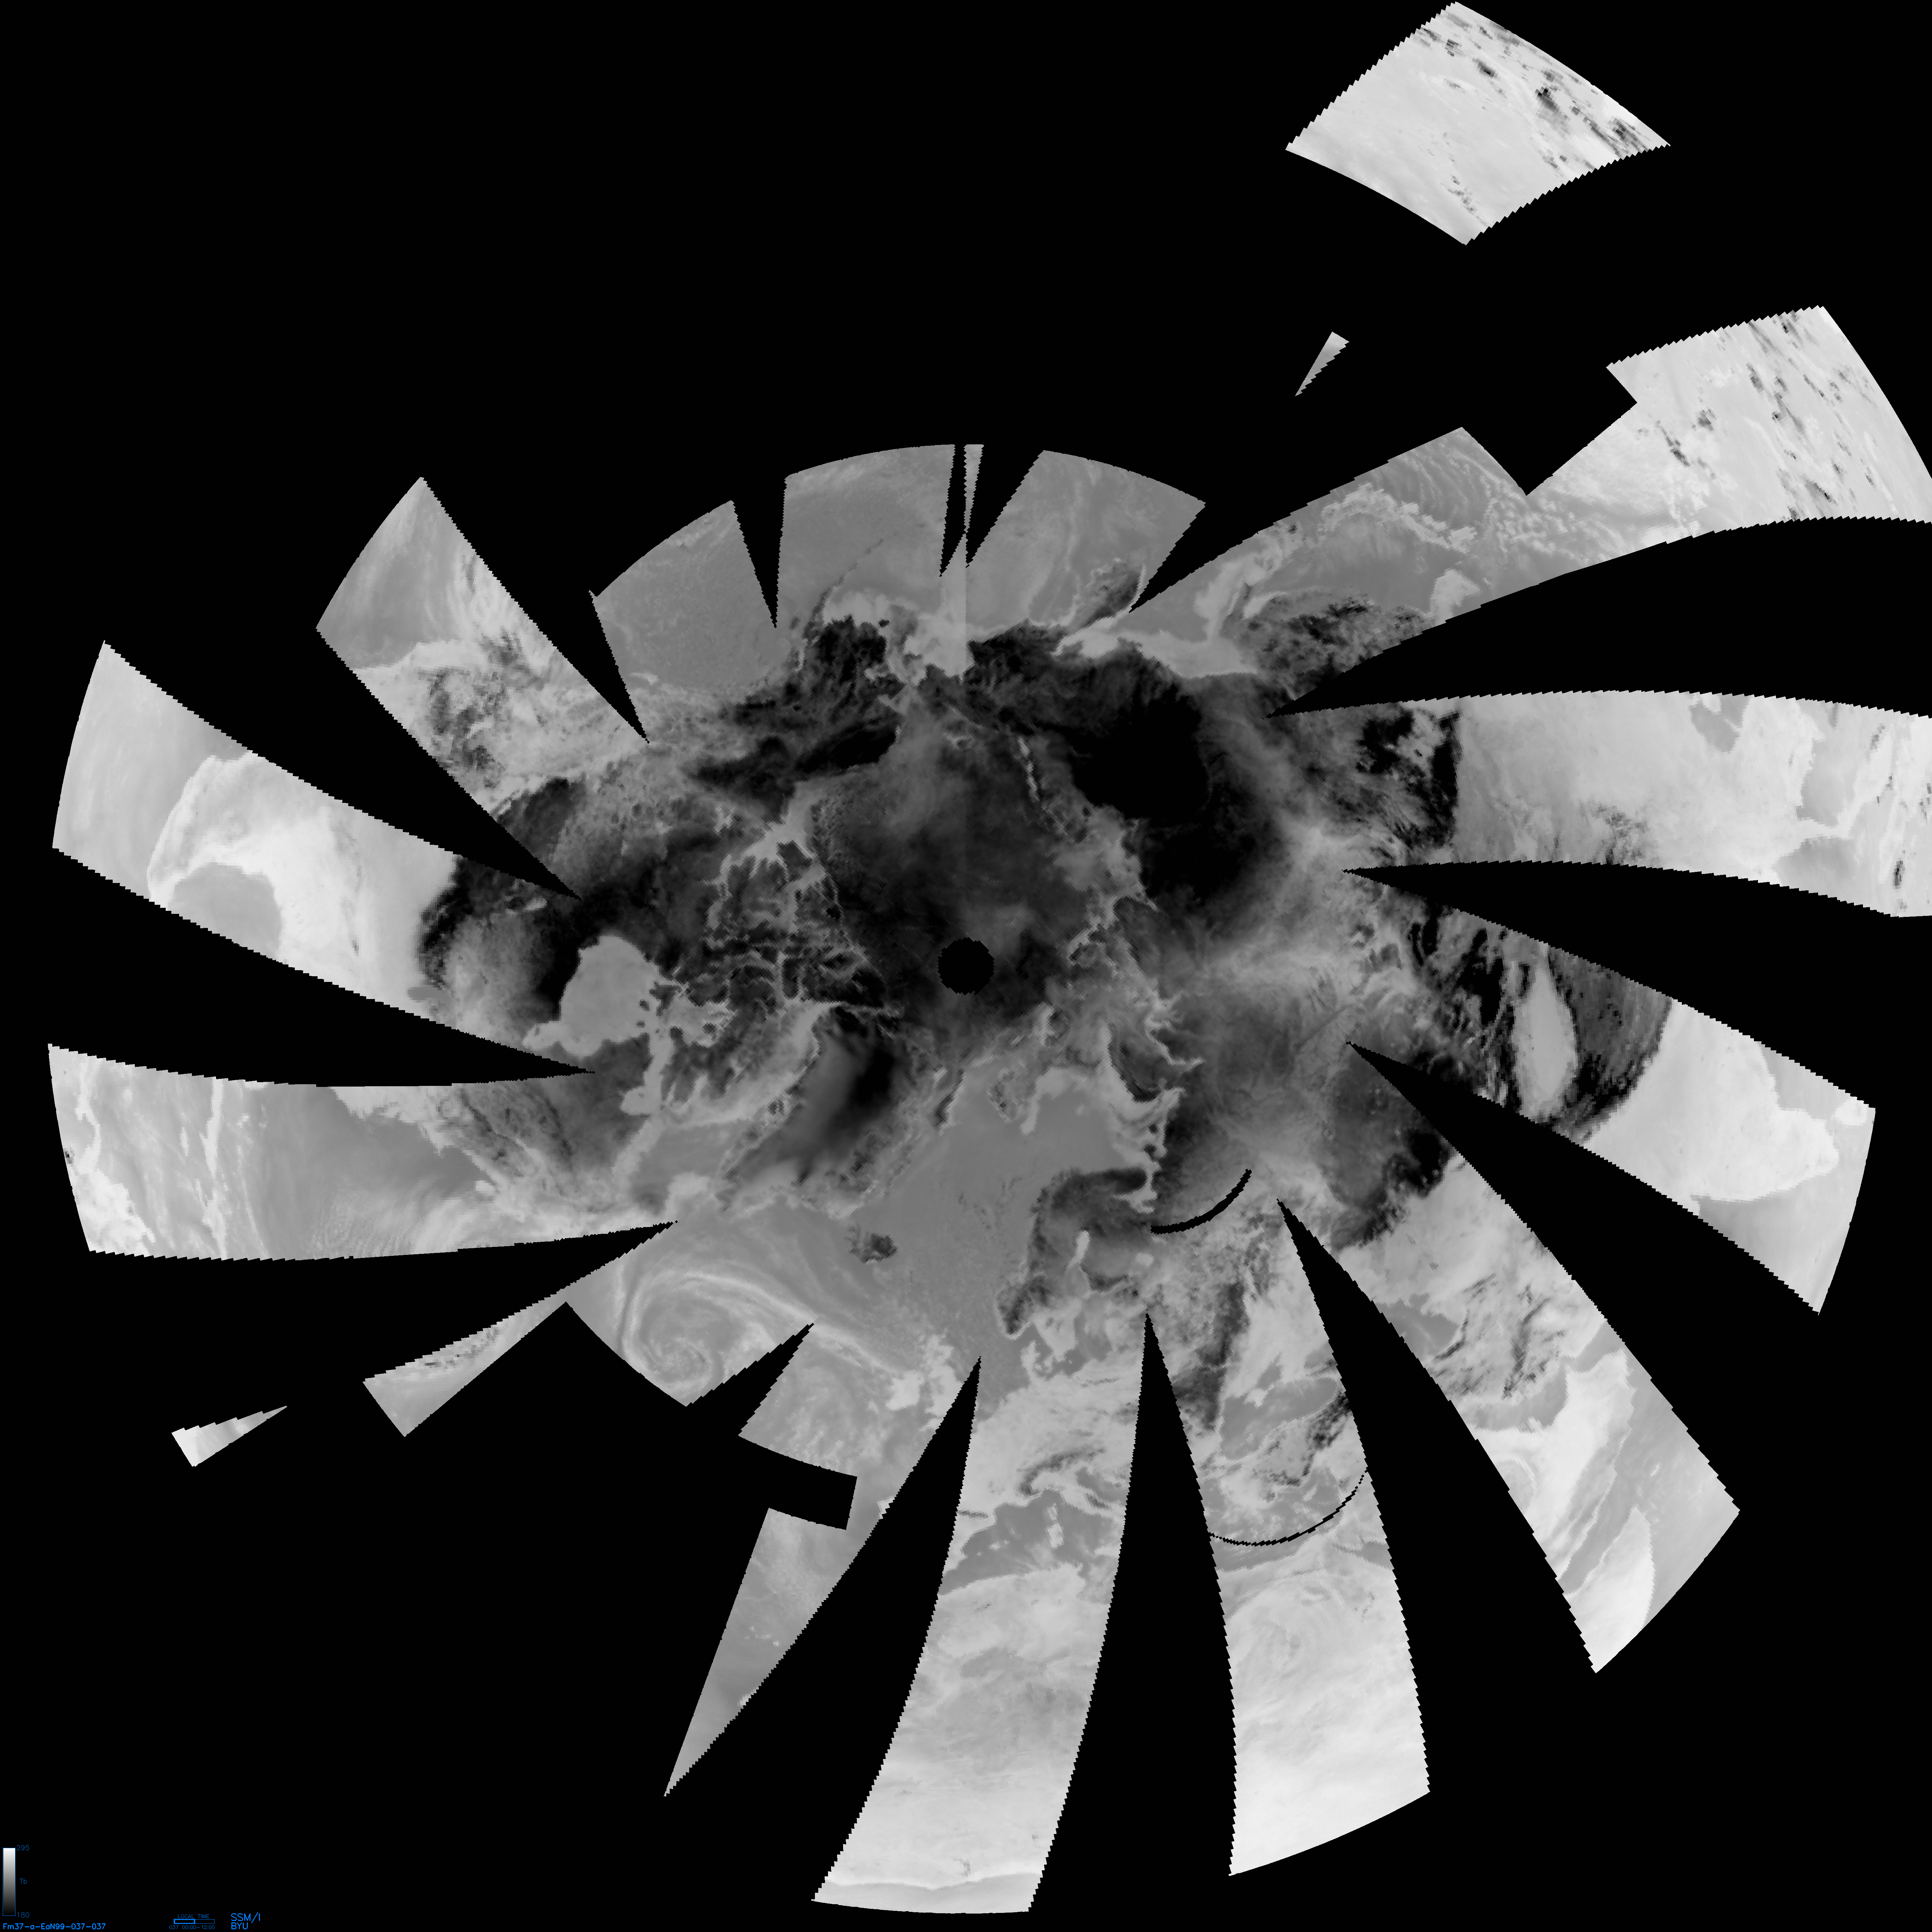Click the black pole hole at image center
This screenshot has width=1932, height=1932.
point(965,965)
